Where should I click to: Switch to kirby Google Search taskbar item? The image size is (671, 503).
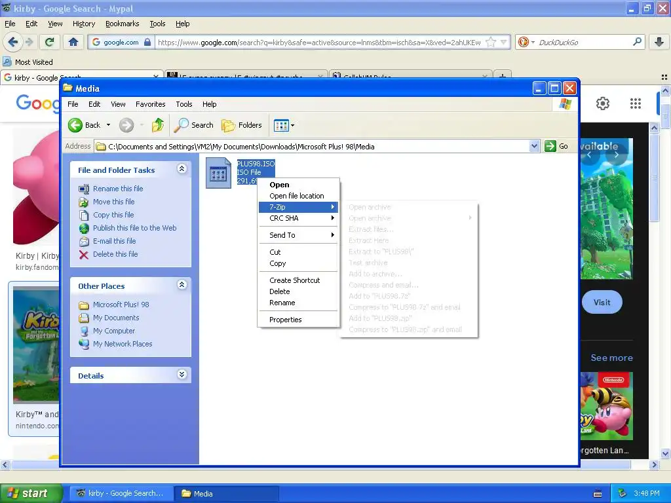(x=120, y=493)
